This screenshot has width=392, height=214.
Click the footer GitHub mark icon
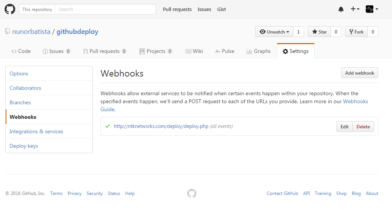point(192,193)
